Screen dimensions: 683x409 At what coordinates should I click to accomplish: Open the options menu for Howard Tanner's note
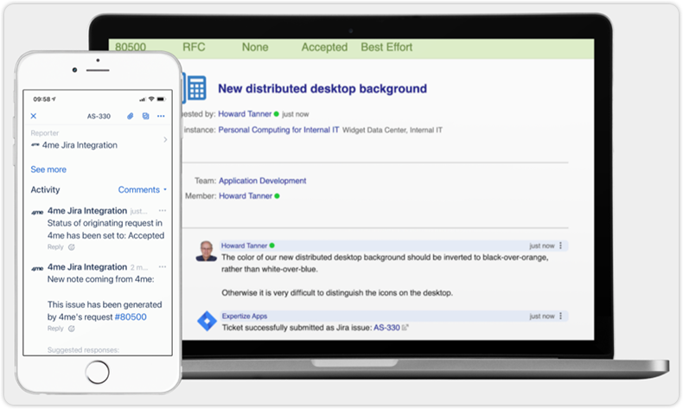pos(560,246)
